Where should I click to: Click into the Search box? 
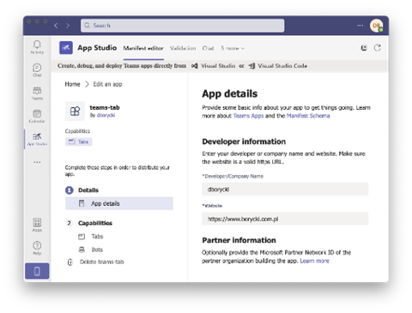183,26
